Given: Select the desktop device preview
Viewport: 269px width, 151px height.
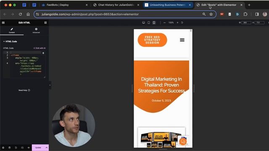Looking at the screenshot, I should click(x=143, y=23).
